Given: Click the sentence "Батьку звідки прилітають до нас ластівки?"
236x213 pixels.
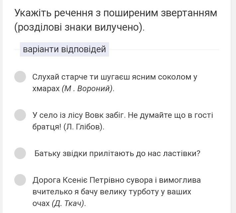Looking at the screenshot, I should [x=117, y=154].
